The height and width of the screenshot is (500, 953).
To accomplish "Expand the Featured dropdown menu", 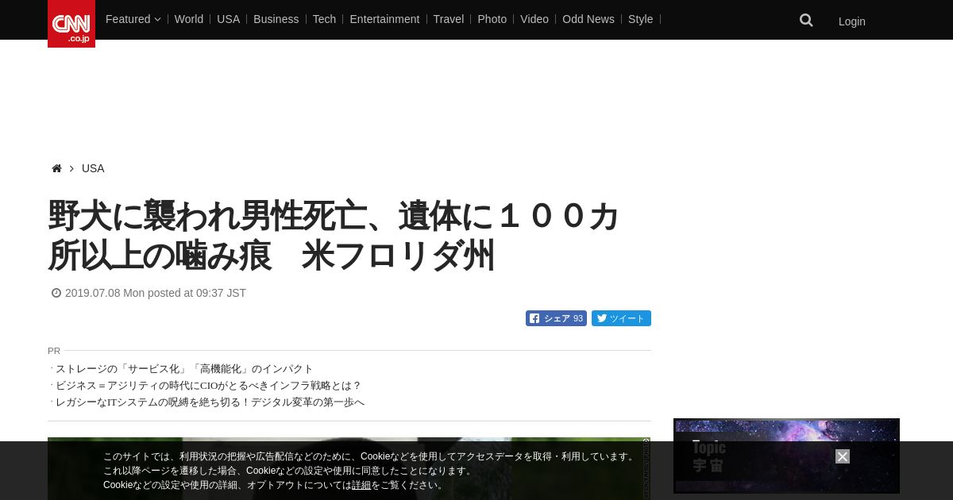I will click(x=133, y=19).
